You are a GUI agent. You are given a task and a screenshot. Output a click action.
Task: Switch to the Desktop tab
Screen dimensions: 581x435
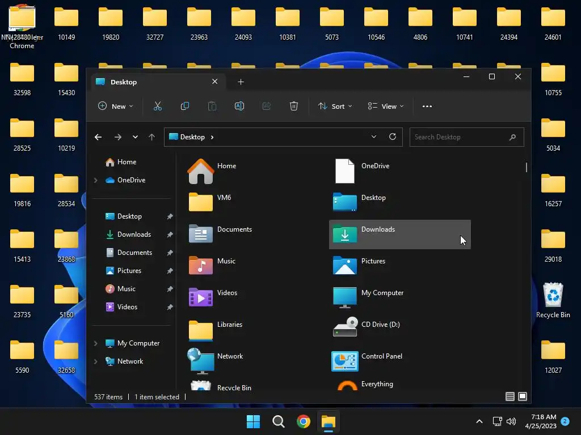[159, 82]
